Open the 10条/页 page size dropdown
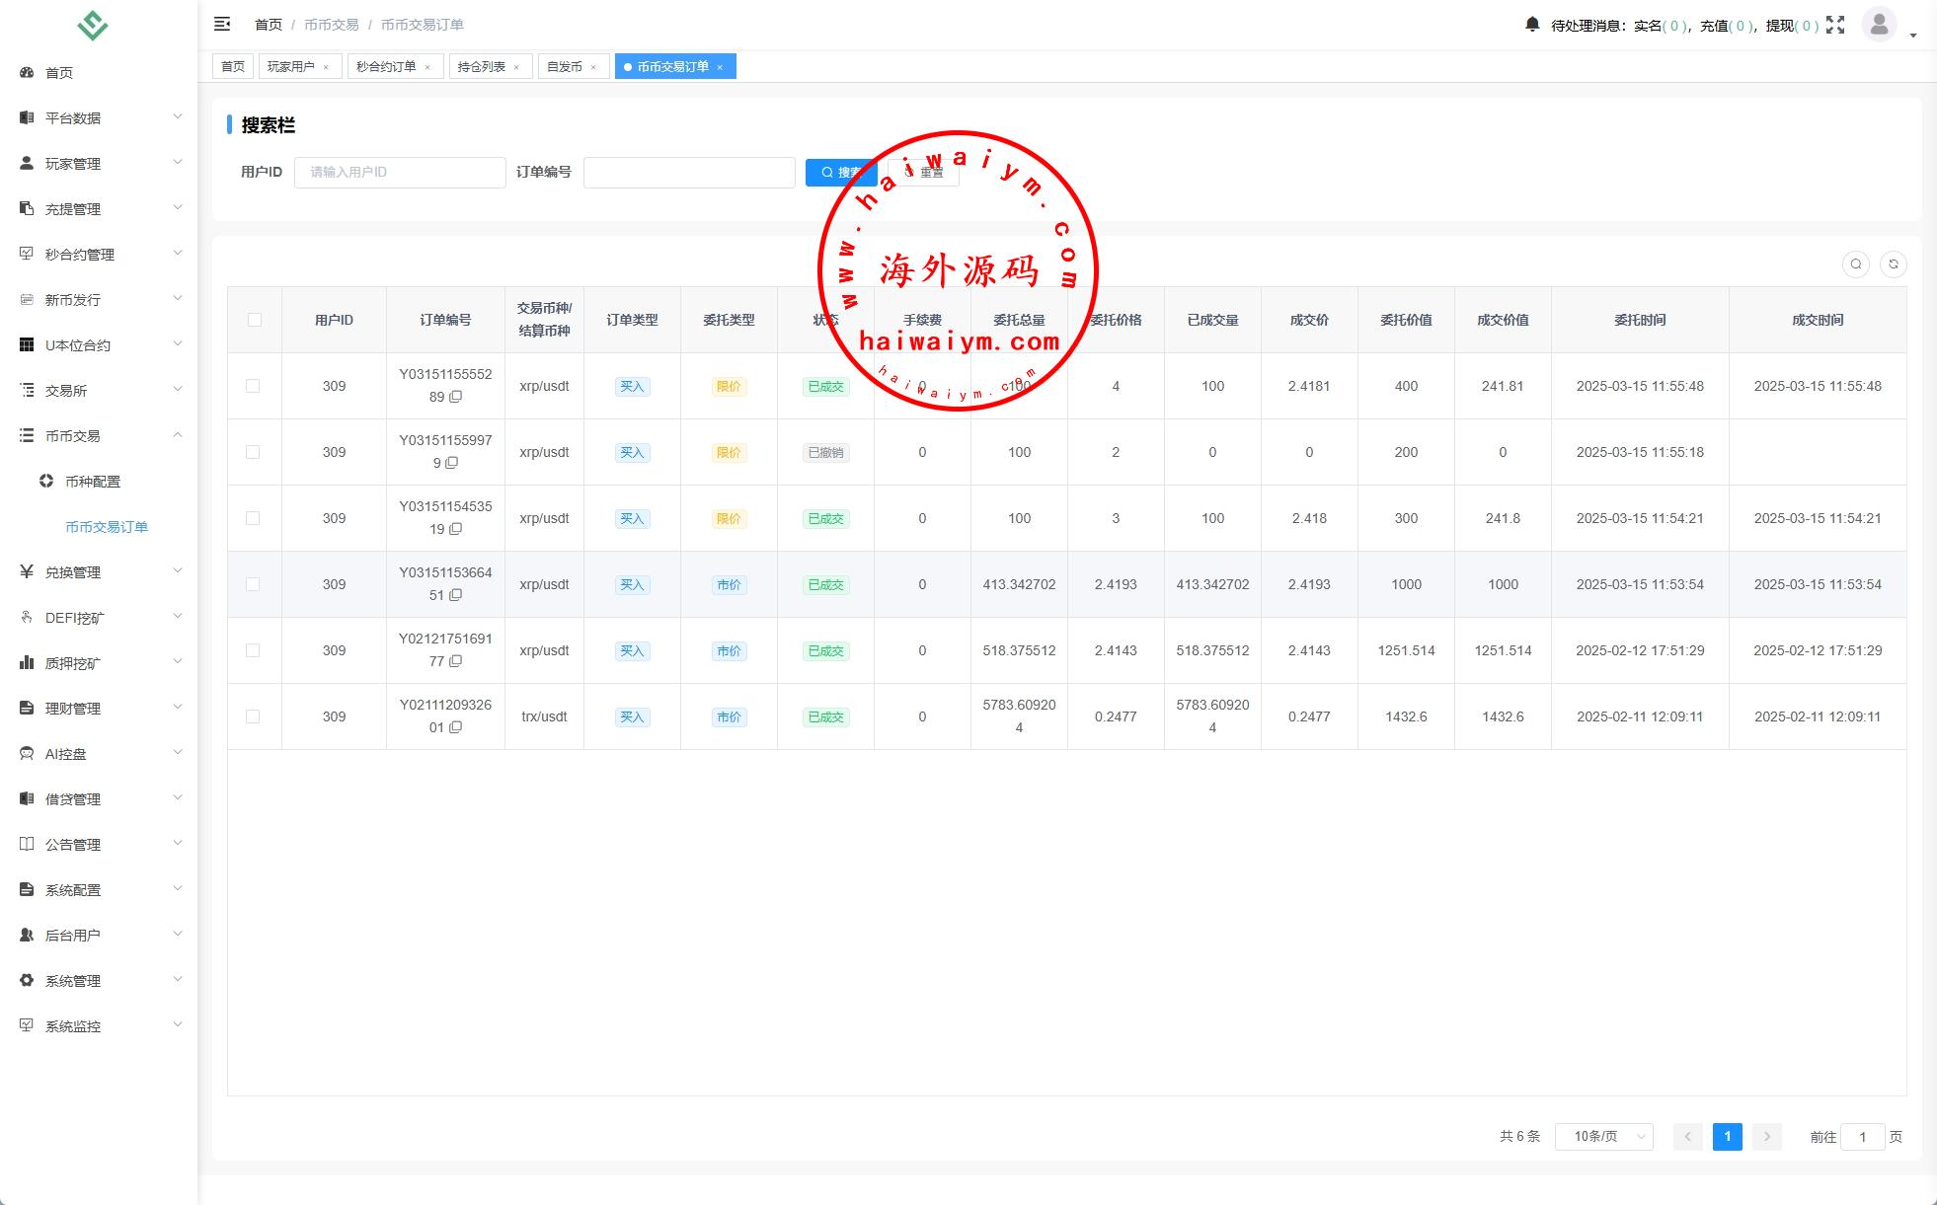The width and height of the screenshot is (1937, 1205). [x=1603, y=1137]
